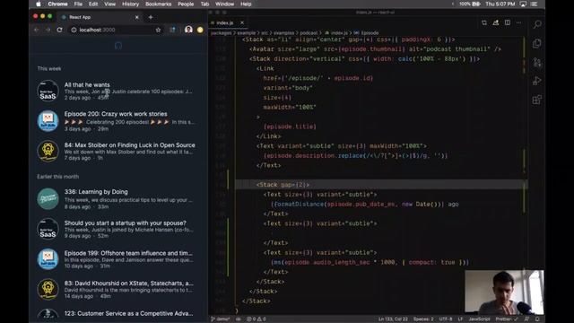
Task: Click the Chrome back arrow
Action: coord(36,30)
